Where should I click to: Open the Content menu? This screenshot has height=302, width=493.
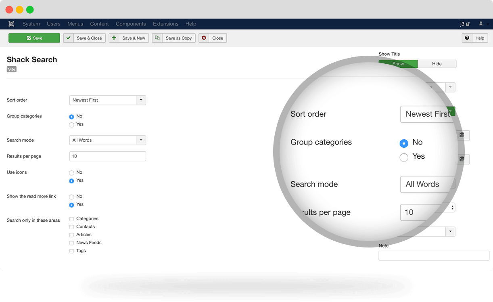tap(100, 24)
